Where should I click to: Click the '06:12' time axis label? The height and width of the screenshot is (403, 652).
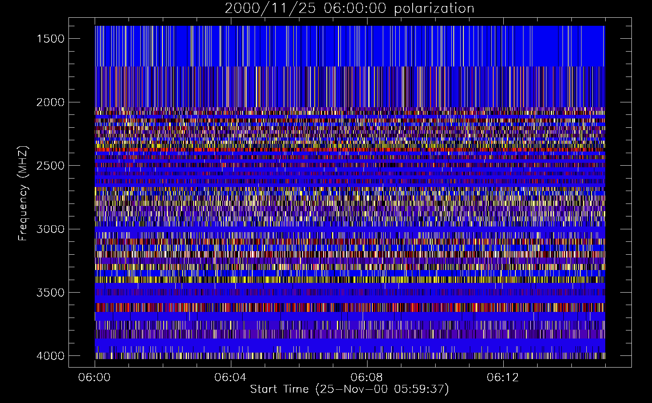tap(503, 378)
